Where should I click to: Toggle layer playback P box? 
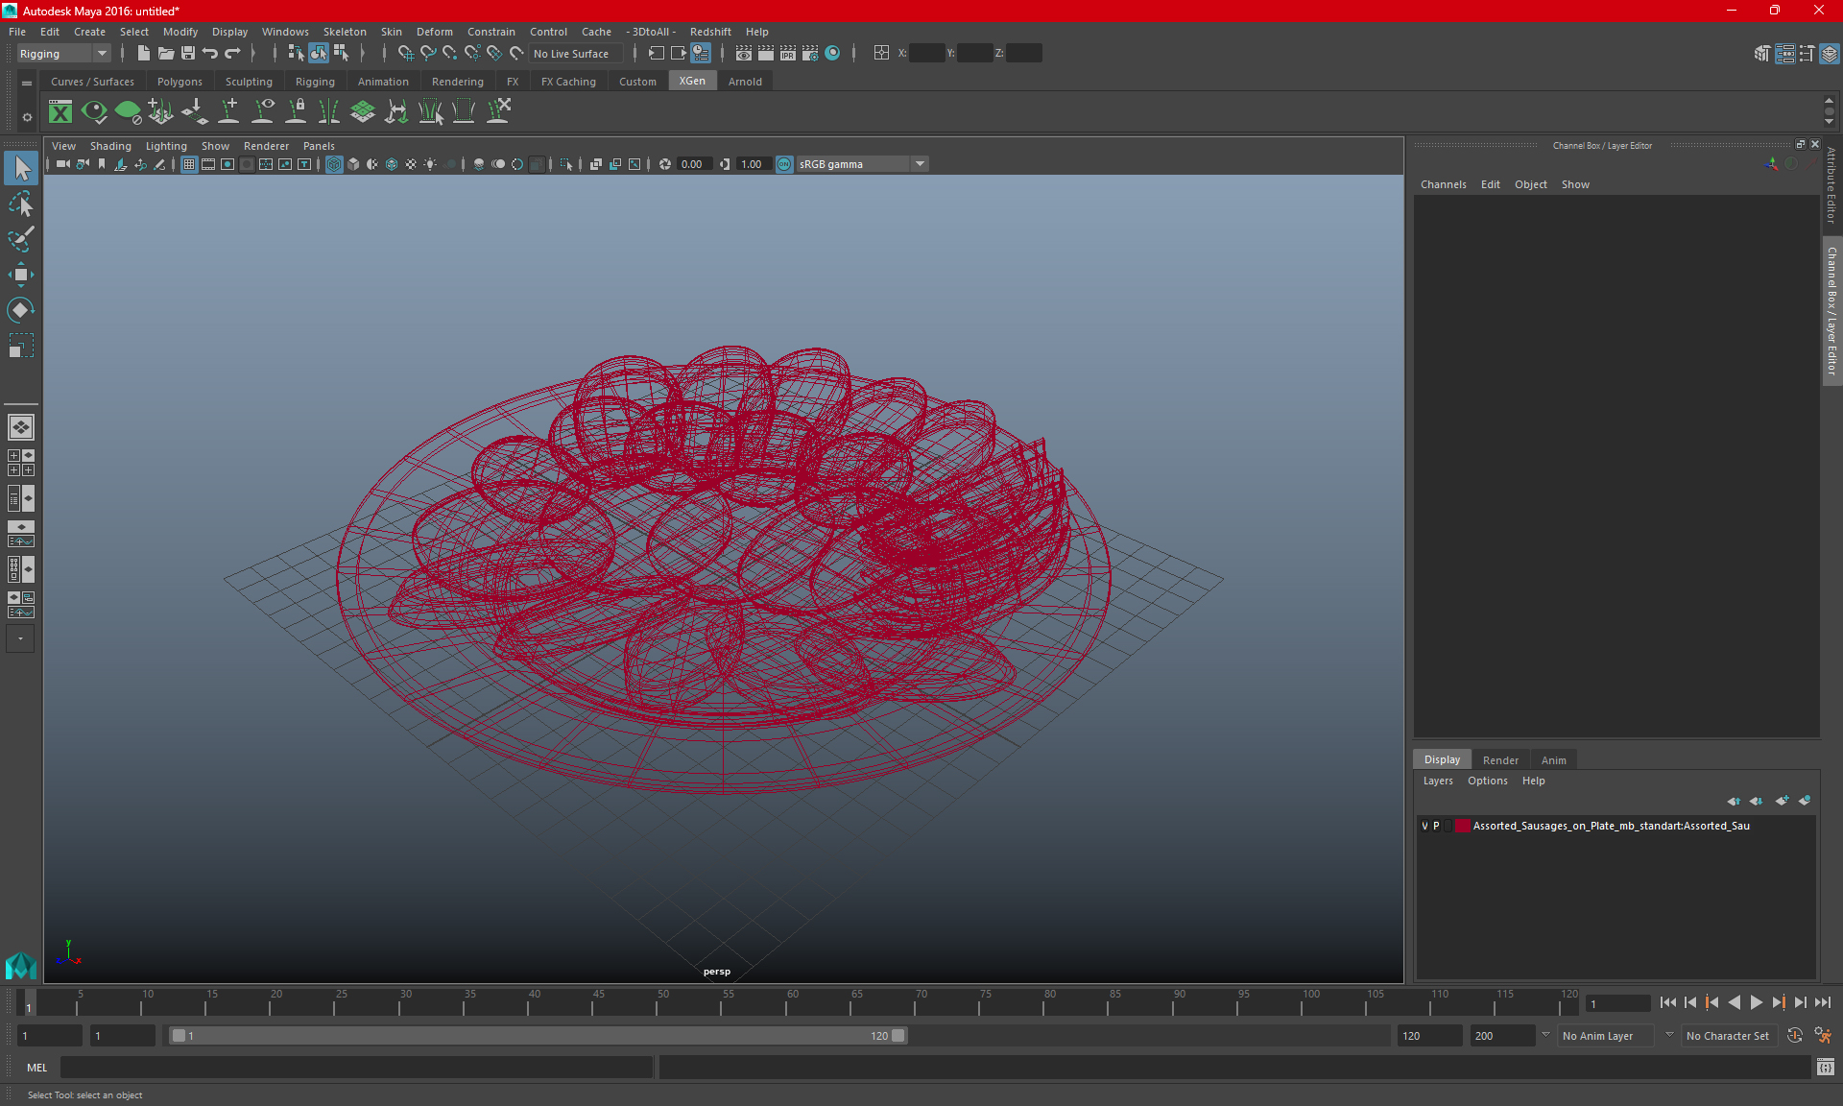coord(1436,826)
